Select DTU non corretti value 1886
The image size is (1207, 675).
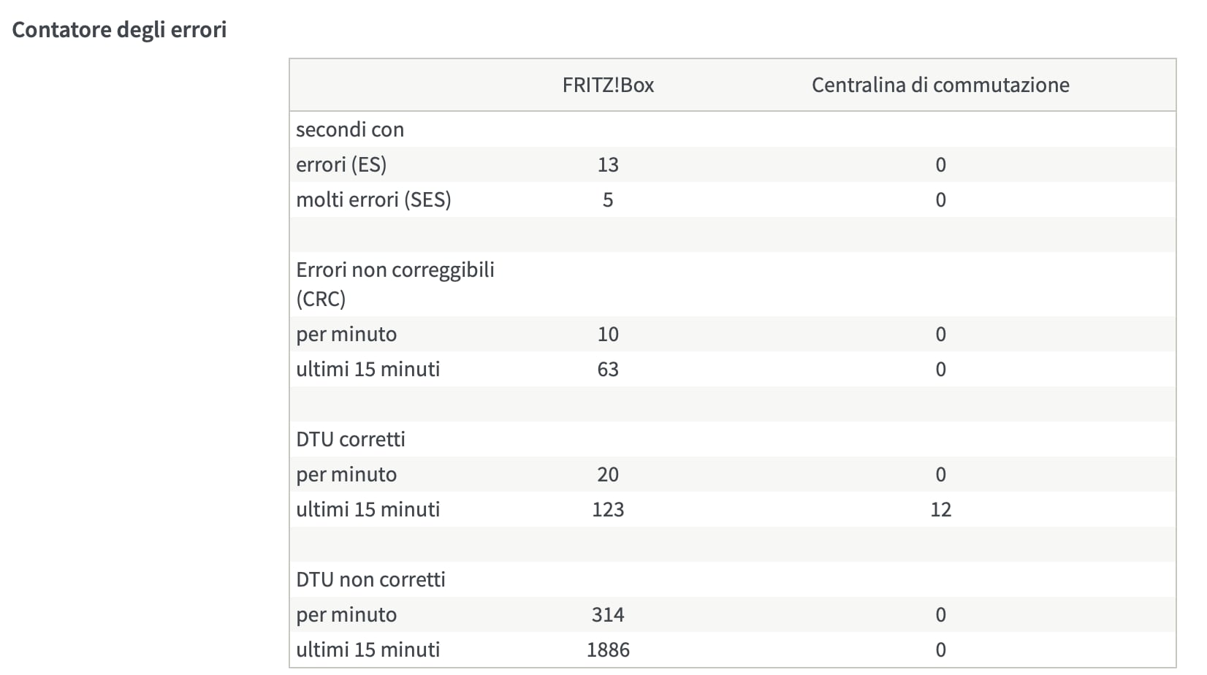pyautogui.click(x=608, y=649)
